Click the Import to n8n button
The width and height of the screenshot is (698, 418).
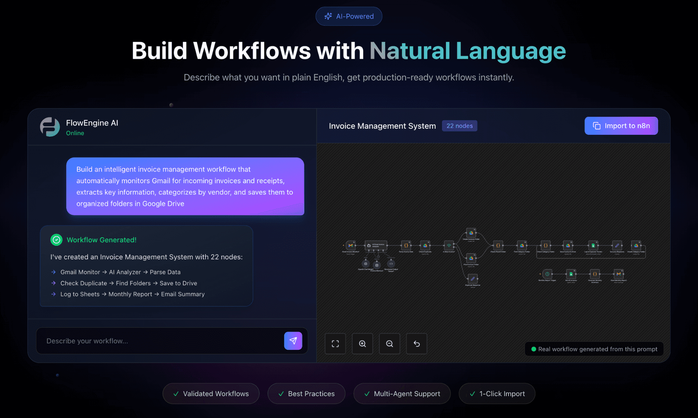[x=621, y=125]
